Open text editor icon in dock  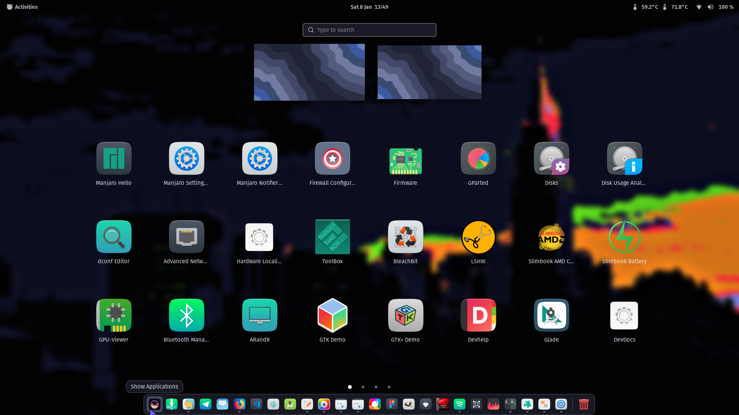click(x=307, y=404)
